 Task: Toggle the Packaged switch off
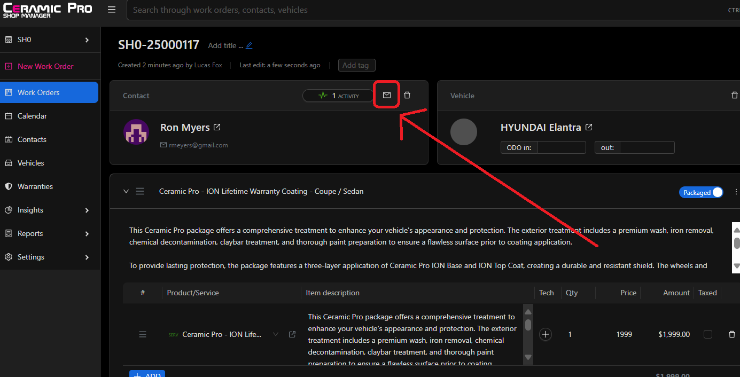(701, 192)
